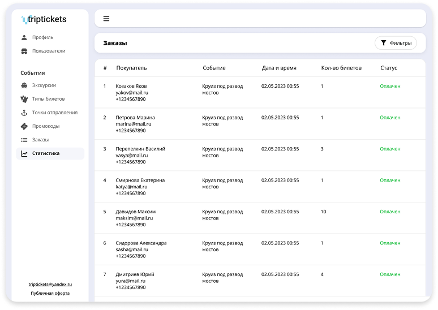Click the Типы билетов tag icon
438x310 pixels.
click(x=24, y=99)
